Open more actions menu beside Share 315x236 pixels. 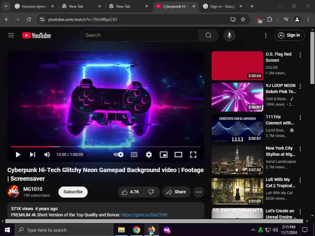coord(199,192)
